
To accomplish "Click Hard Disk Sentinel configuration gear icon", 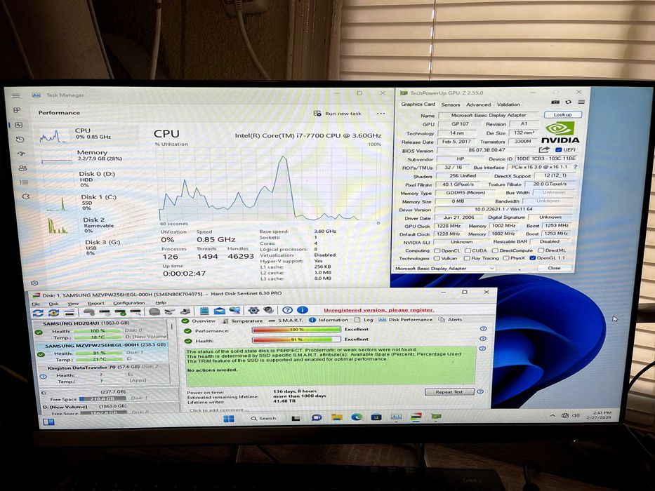I will point(253,310).
